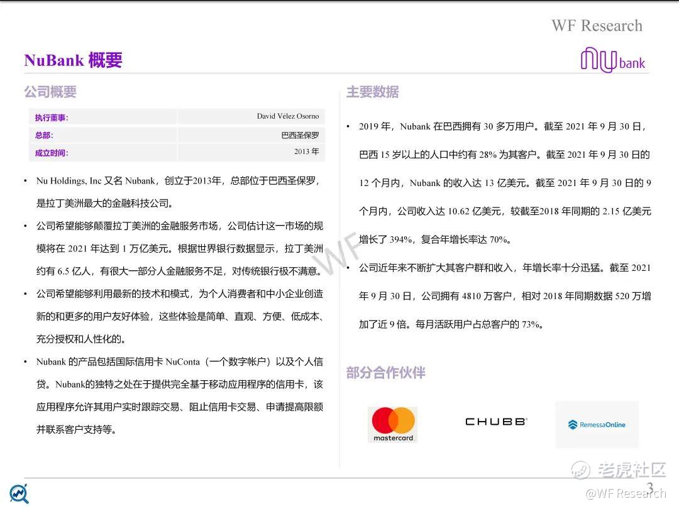Click the '主要数据' section heading

[x=372, y=92]
